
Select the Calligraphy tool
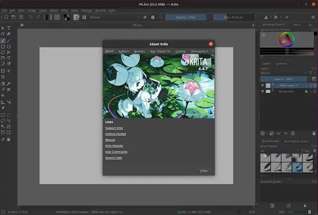click(8, 34)
